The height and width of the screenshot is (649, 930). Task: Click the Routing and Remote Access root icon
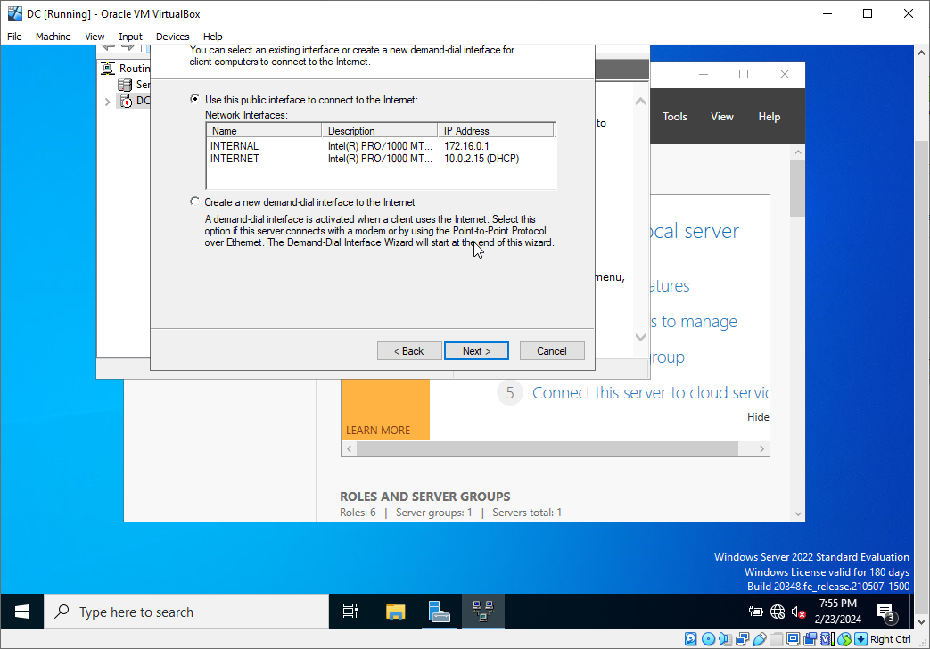107,69
